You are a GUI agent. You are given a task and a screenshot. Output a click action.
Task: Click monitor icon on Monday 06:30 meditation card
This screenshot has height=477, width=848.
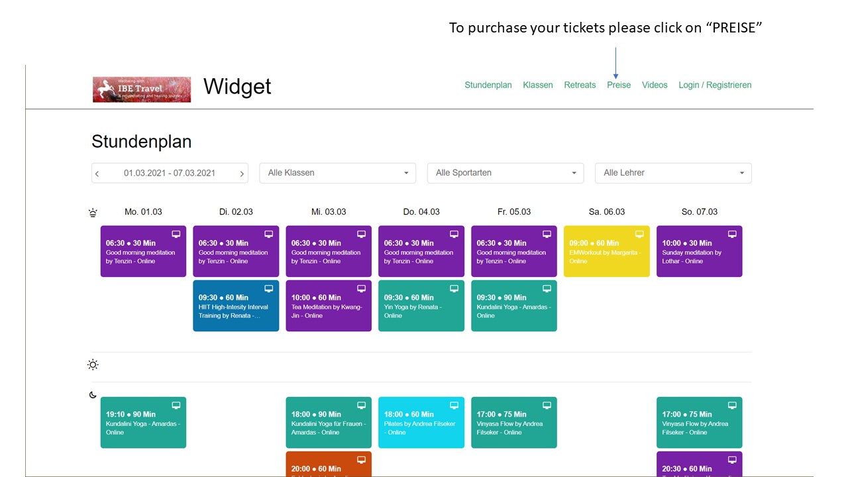[176, 235]
